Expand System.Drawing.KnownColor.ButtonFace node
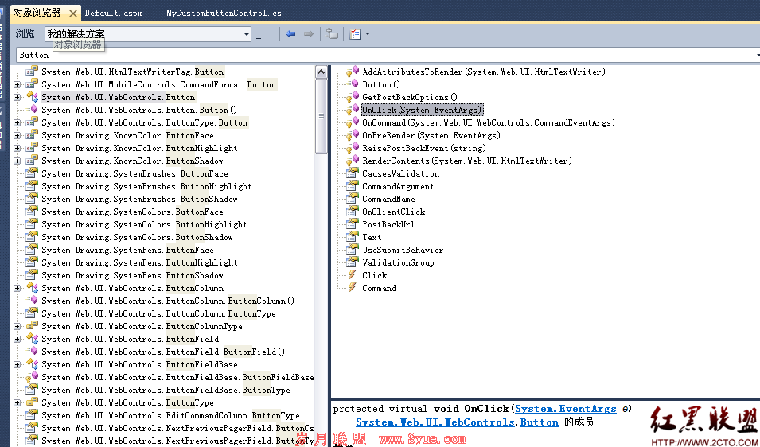The width and height of the screenshot is (760, 447). 17,135
